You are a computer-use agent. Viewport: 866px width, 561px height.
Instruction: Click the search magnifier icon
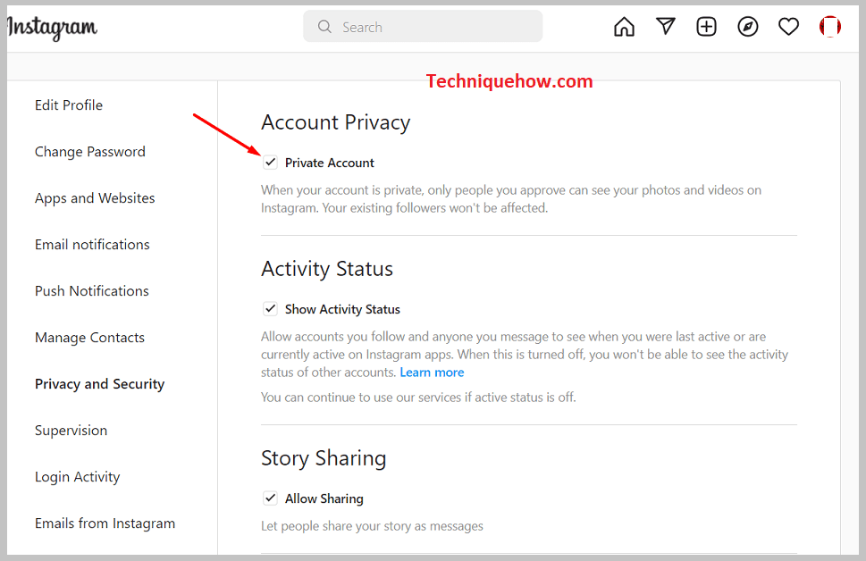pyautogui.click(x=324, y=27)
